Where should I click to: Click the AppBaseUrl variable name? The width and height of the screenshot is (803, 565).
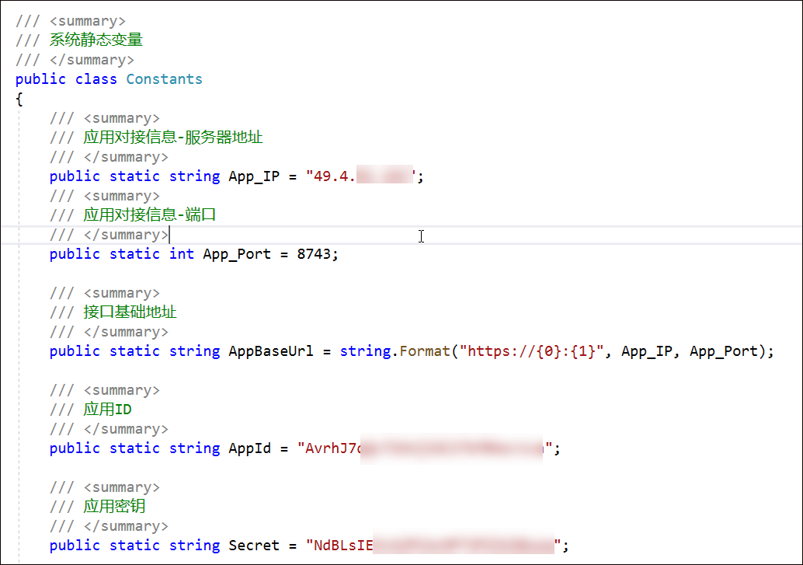270,351
